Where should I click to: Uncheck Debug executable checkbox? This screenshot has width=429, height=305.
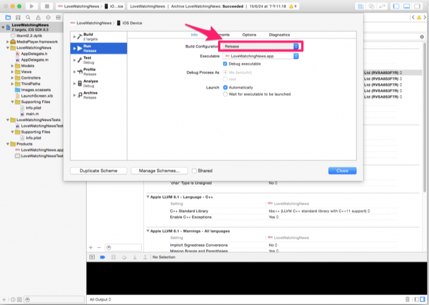pos(225,64)
